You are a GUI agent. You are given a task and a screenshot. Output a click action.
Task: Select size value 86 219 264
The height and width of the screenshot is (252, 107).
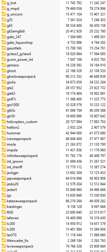pyautogui.click(x=74, y=201)
